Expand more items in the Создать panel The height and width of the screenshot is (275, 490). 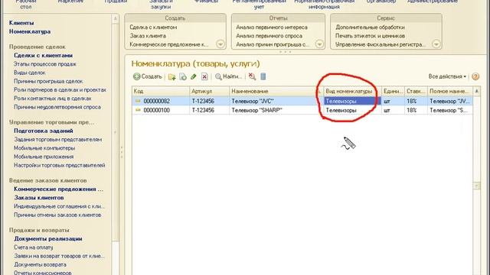[x=220, y=44]
